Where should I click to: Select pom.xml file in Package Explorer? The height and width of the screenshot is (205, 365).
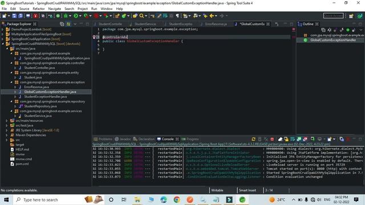point(22,164)
